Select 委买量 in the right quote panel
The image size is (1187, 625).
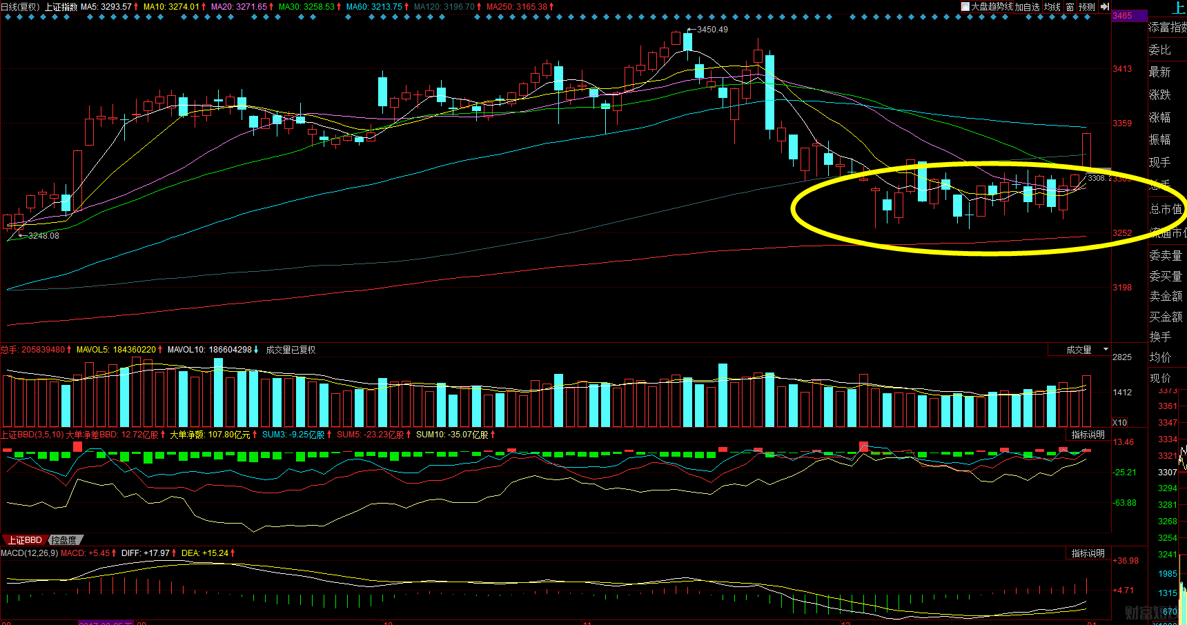tap(1166, 276)
